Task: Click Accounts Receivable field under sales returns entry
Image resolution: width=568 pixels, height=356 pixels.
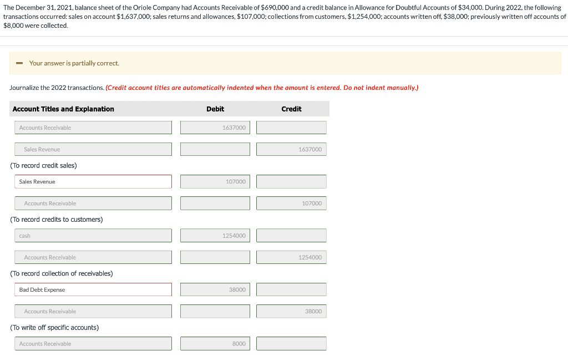Action: (x=93, y=203)
